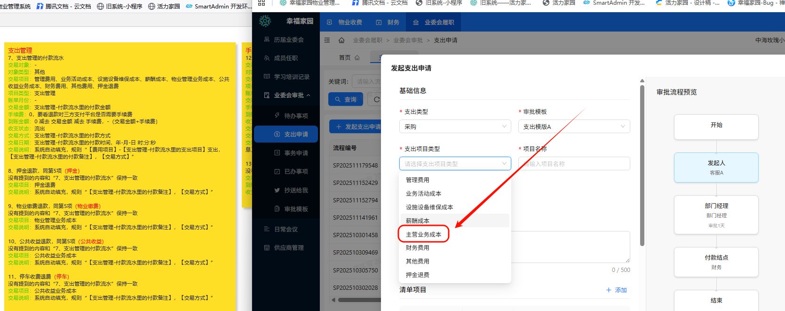Open 日常会议 sidebar menu
Screen dimensions: 785x311
coord(286,229)
